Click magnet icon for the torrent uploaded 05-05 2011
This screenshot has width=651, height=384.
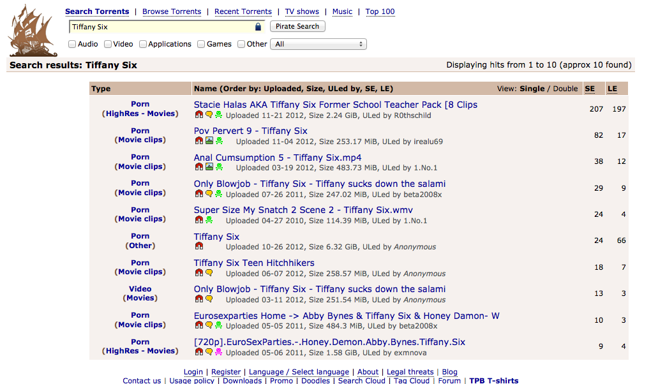(x=199, y=325)
